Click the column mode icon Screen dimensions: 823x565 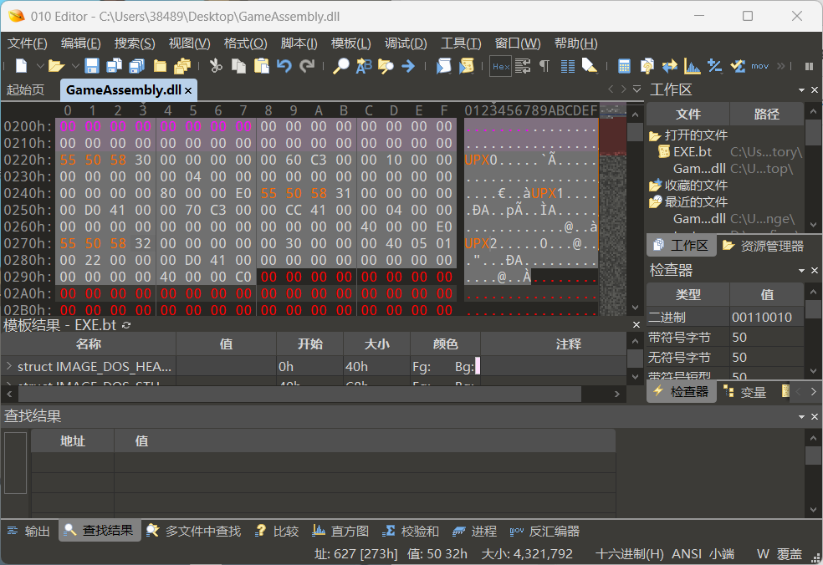point(567,65)
